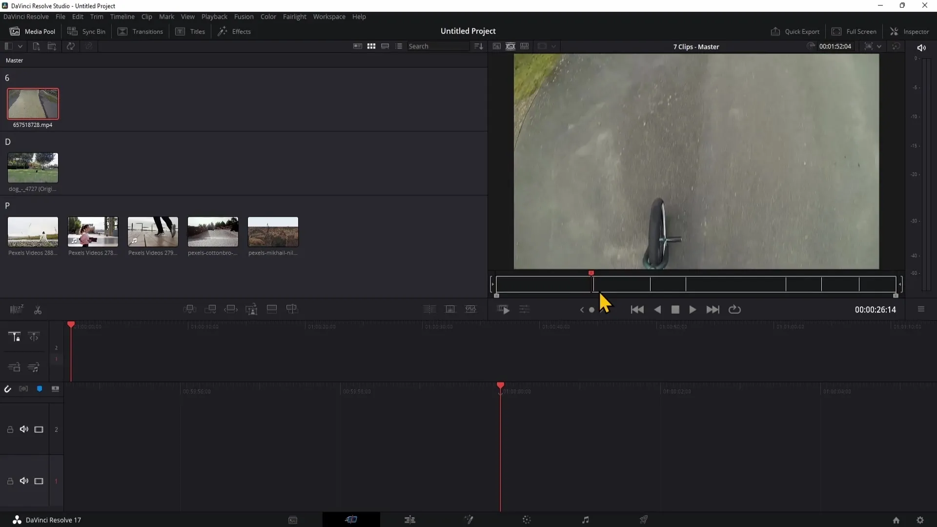Open the Inspector panel
Image resolution: width=937 pixels, height=527 pixels.
tap(910, 32)
